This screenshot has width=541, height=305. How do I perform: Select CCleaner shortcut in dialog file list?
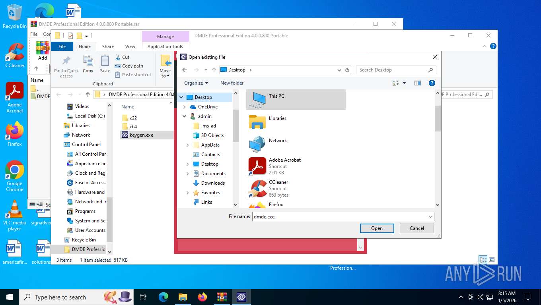296,188
